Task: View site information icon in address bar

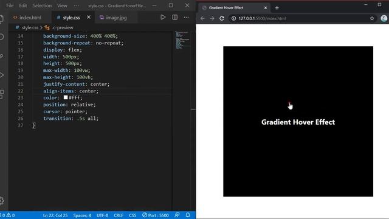Action: pyautogui.click(x=233, y=18)
